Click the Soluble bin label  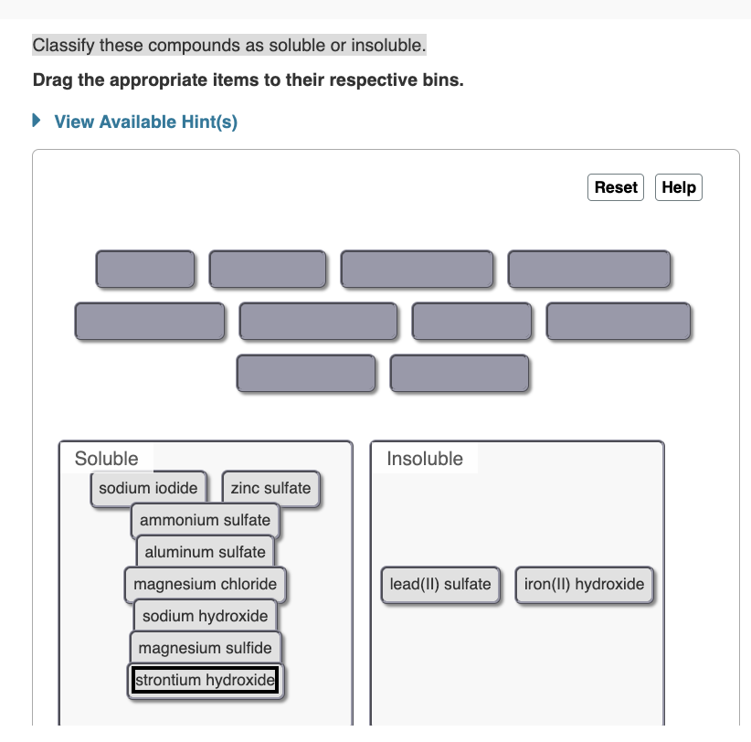106,459
